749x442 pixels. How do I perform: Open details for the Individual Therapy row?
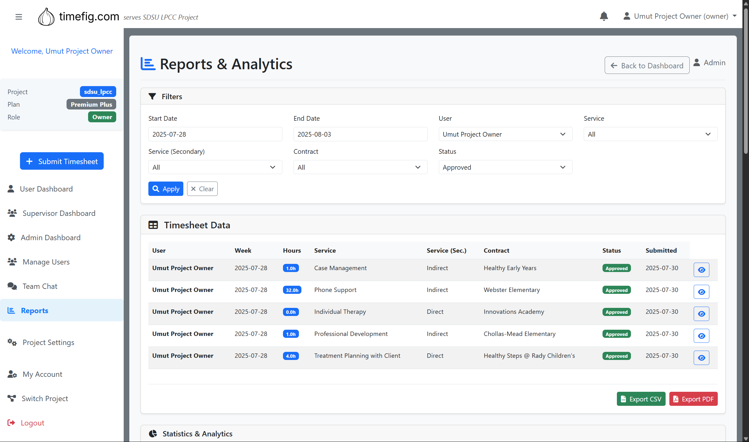click(x=701, y=314)
